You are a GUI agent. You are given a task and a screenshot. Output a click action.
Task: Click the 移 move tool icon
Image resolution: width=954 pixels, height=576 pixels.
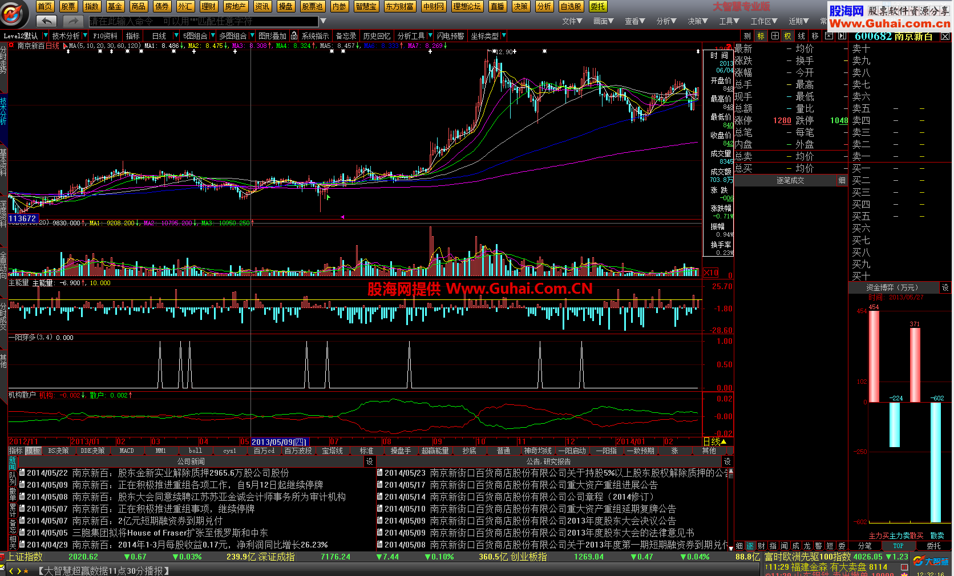[x=815, y=36]
